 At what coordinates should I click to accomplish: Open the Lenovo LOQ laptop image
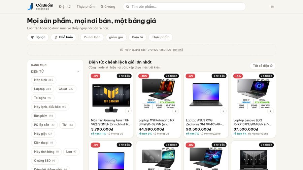coord(253,94)
